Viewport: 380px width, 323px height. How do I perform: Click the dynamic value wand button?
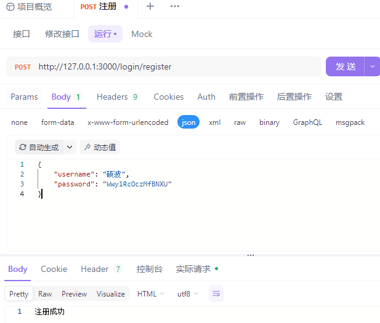[99, 148]
